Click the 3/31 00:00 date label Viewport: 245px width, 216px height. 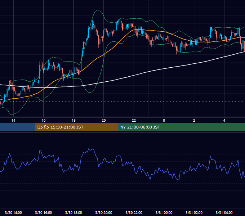point(164,212)
